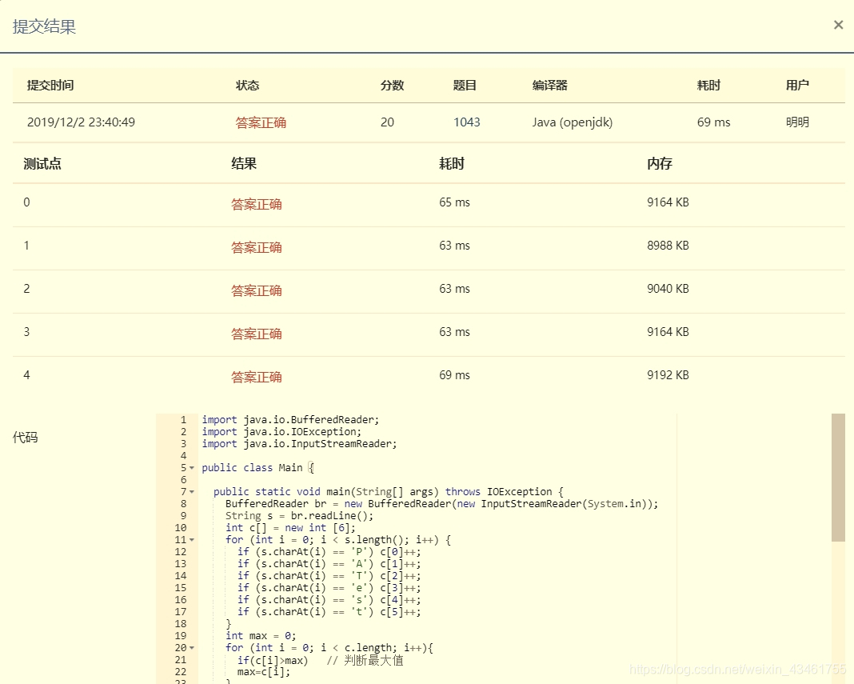Viewport: 854px width, 684px height.
Task: Click the 分数 column header
Action: pyautogui.click(x=392, y=85)
